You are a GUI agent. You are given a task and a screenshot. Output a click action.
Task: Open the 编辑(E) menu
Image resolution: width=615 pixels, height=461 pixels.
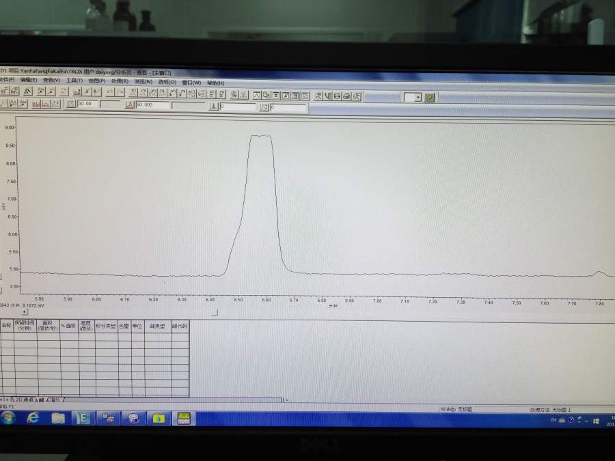pyautogui.click(x=29, y=80)
